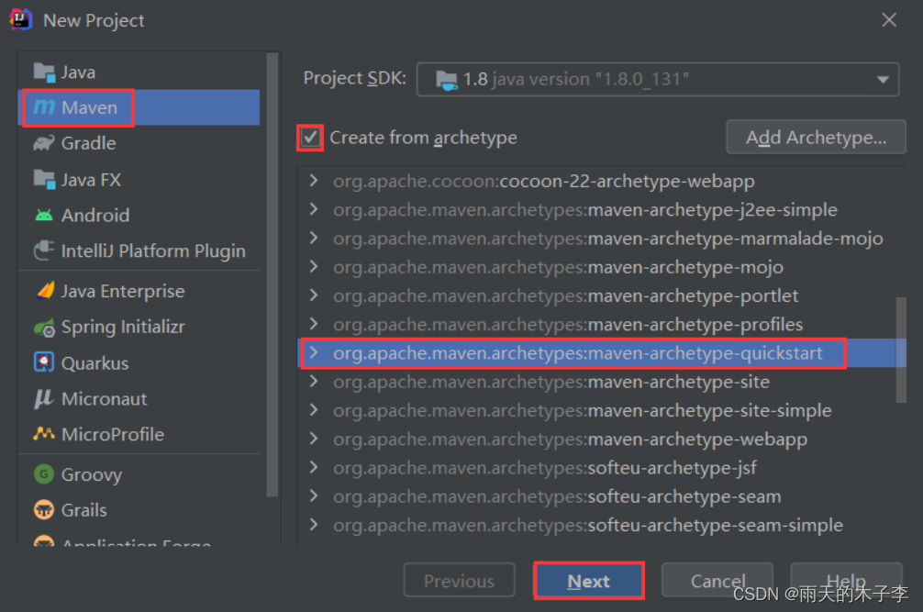The width and height of the screenshot is (923, 612).
Task: Pick Android project type
Action: point(139,216)
